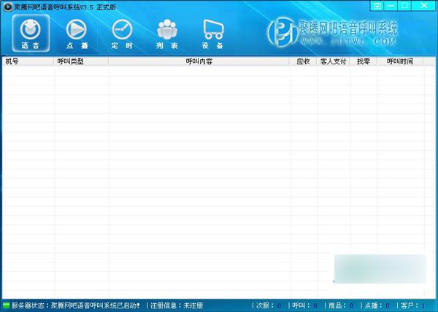The width and height of the screenshot is (438, 312).
Task: Select the 设备 device cart icon
Action: [213, 34]
